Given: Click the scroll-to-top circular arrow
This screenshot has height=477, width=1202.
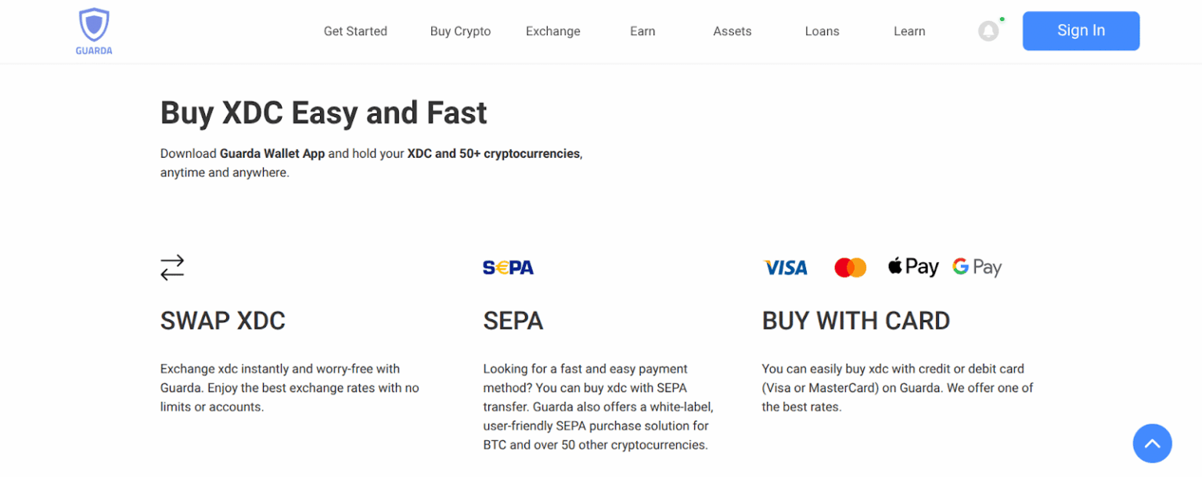Looking at the screenshot, I should point(1152,443).
